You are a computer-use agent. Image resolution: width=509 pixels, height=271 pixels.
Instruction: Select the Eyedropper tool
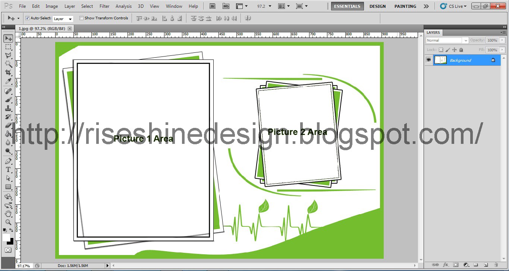click(x=8, y=81)
